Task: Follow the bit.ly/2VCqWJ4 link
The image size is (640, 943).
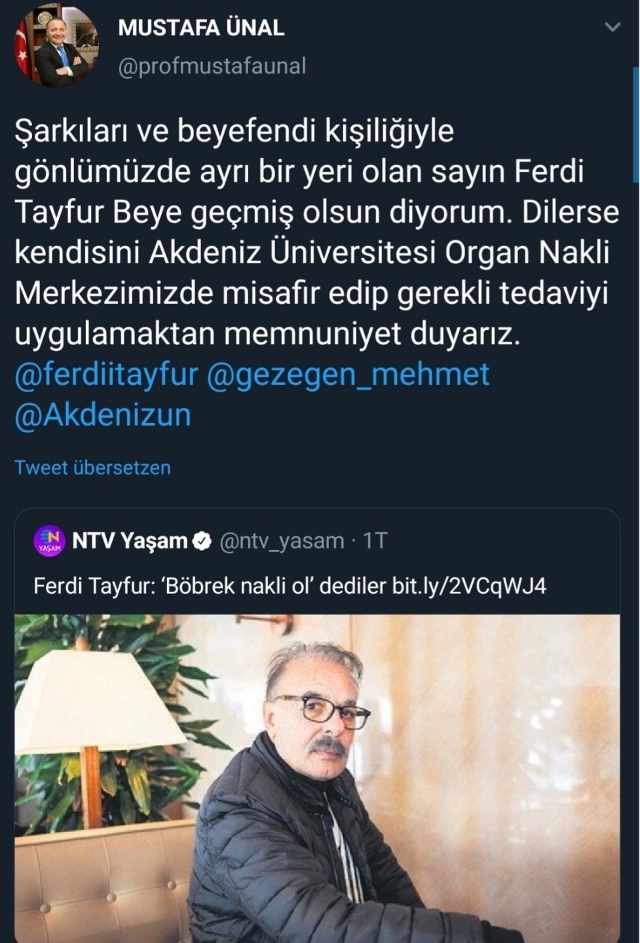Action: (469, 585)
